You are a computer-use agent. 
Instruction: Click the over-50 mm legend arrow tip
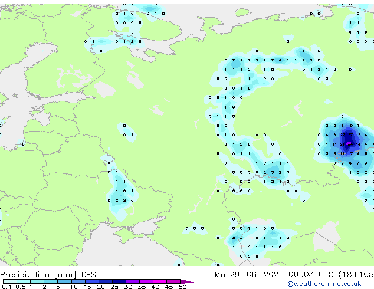tap(187, 281)
